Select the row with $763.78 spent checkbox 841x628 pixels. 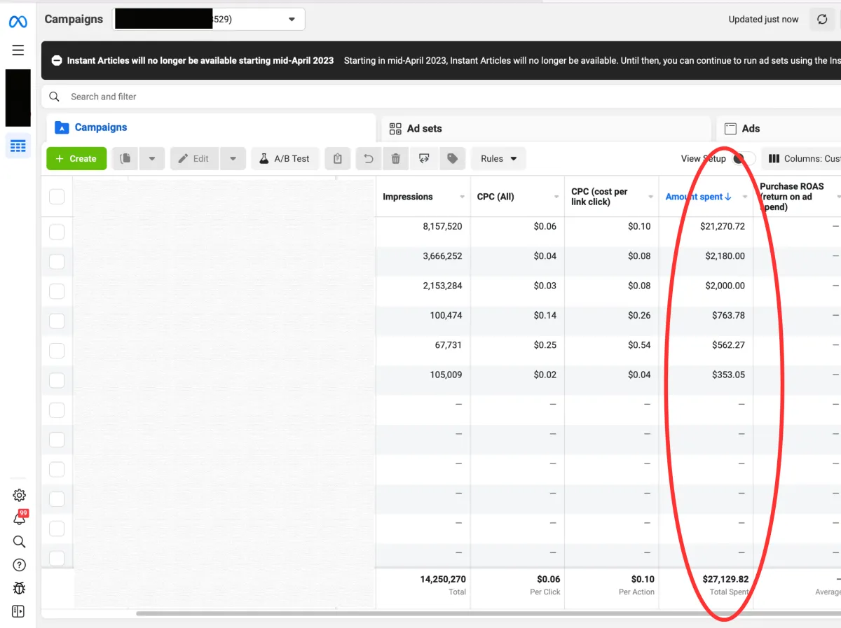pyautogui.click(x=57, y=321)
